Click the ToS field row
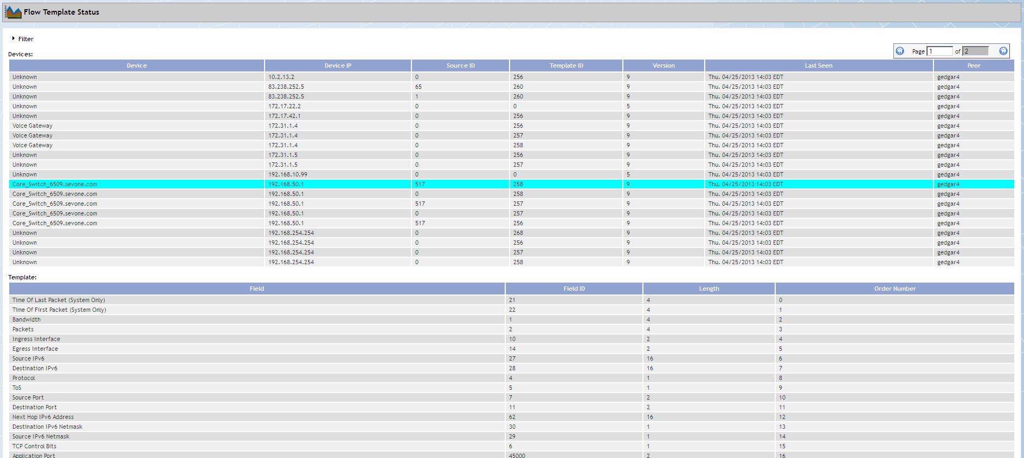The width and height of the screenshot is (1024, 458). [512, 388]
